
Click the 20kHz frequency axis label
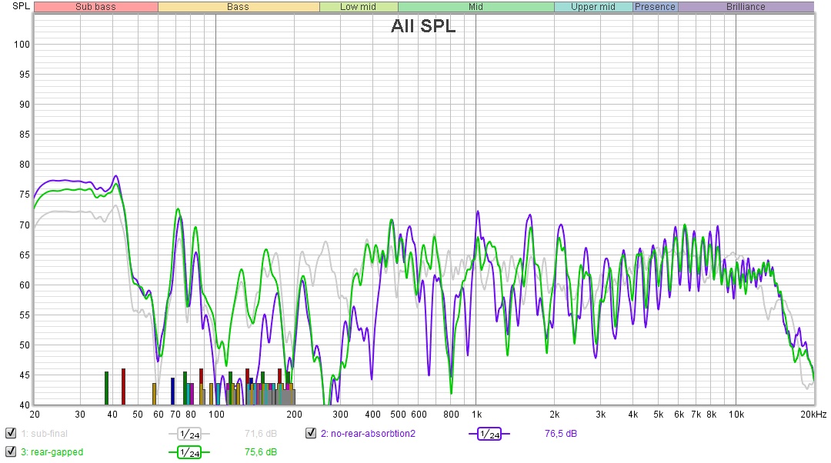(x=813, y=415)
